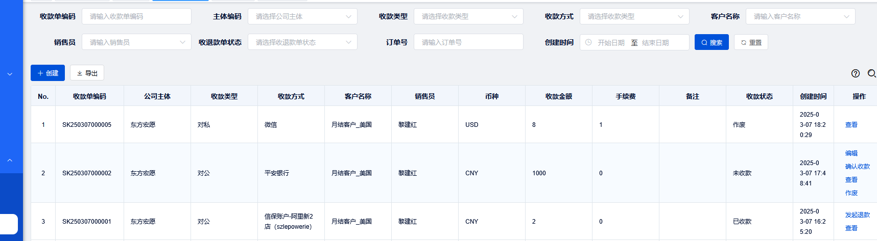
Task: Open the 客户名称 dropdown
Action: [x=800, y=16]
